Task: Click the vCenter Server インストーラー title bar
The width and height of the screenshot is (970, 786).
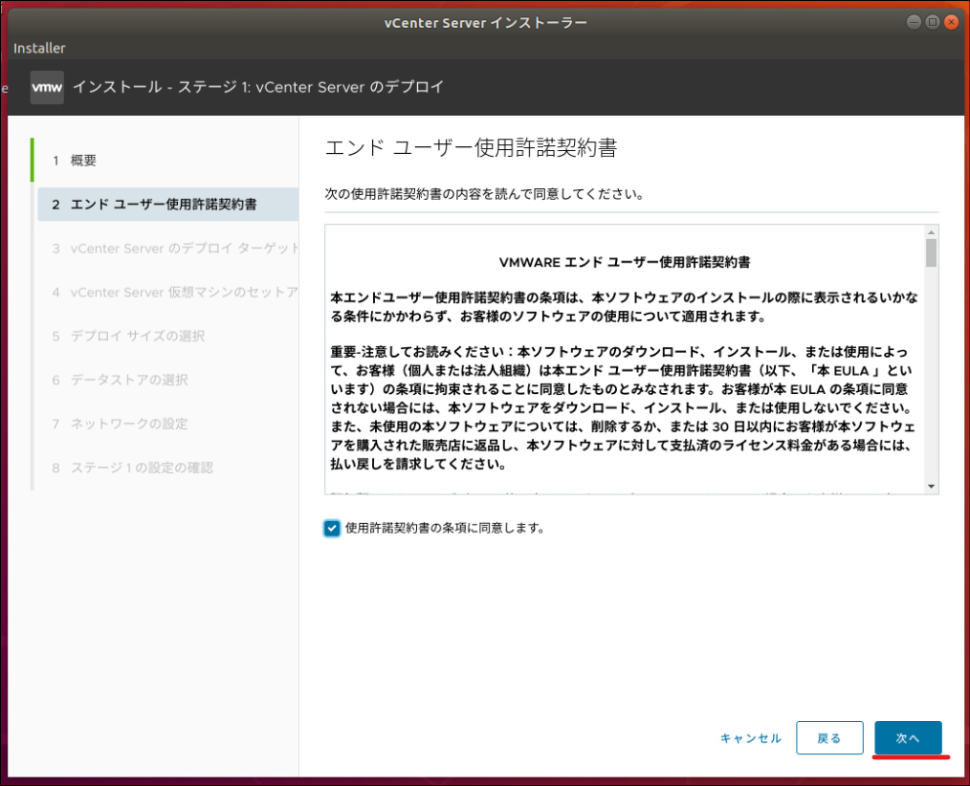Action: 486,23
